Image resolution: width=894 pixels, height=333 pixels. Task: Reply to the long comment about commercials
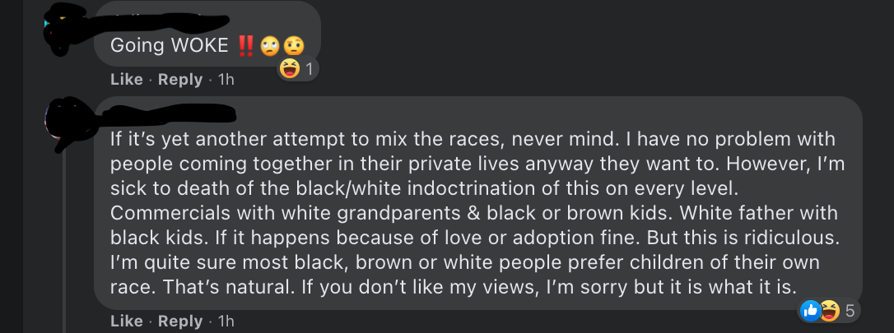pyautogui.click(x=179, y=321)
